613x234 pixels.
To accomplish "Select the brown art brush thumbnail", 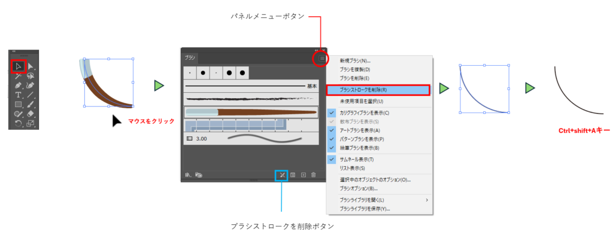I will (251, 112).
